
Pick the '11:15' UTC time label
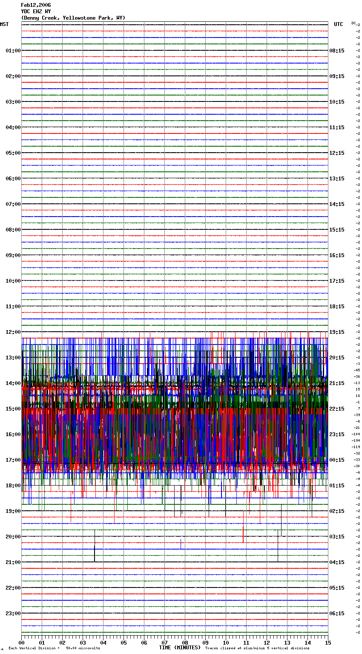pos(337,127)
